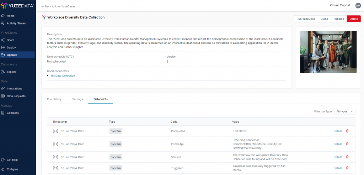
Task: Click the red Delete button
Action: (354, 19)
